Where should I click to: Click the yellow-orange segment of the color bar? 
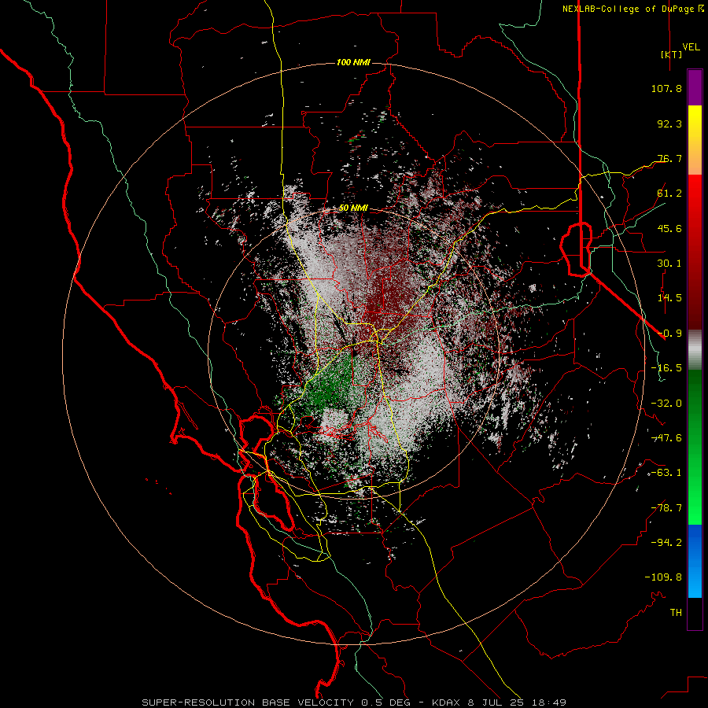(x=695, y=140)
